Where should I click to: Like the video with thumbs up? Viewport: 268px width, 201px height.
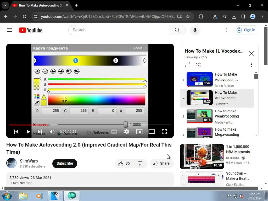[x=124, y=163]
